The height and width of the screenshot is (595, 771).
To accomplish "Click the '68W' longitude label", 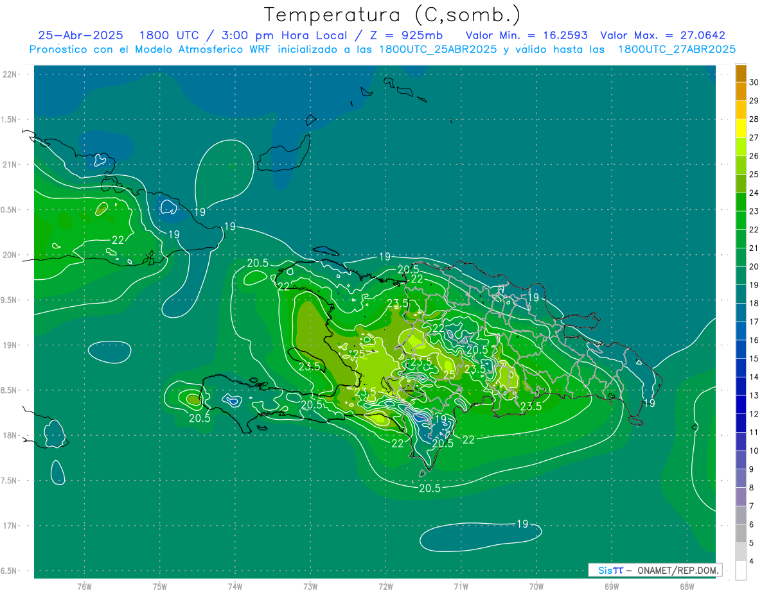I will 687,587.
